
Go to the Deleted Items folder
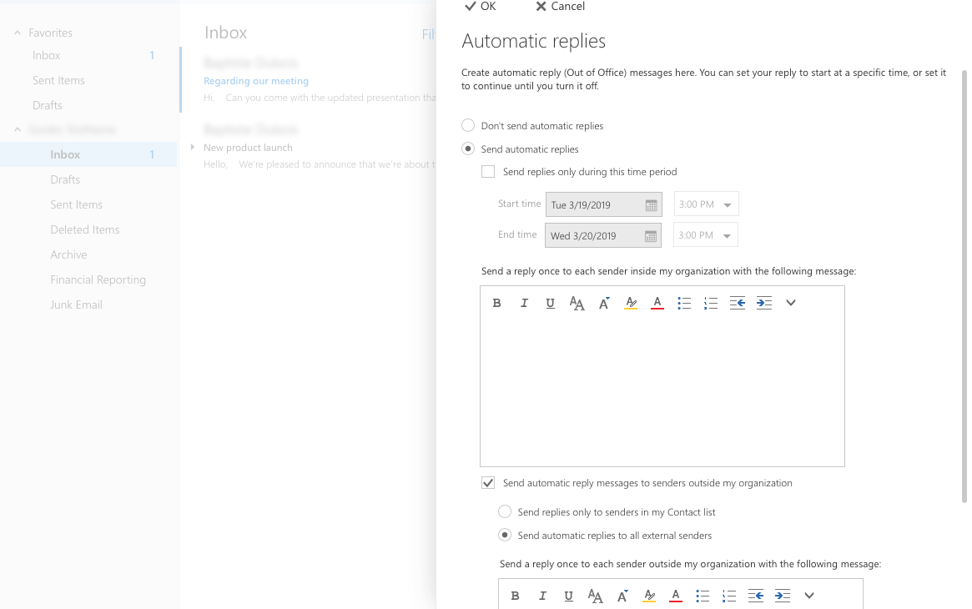pos(84,230)
